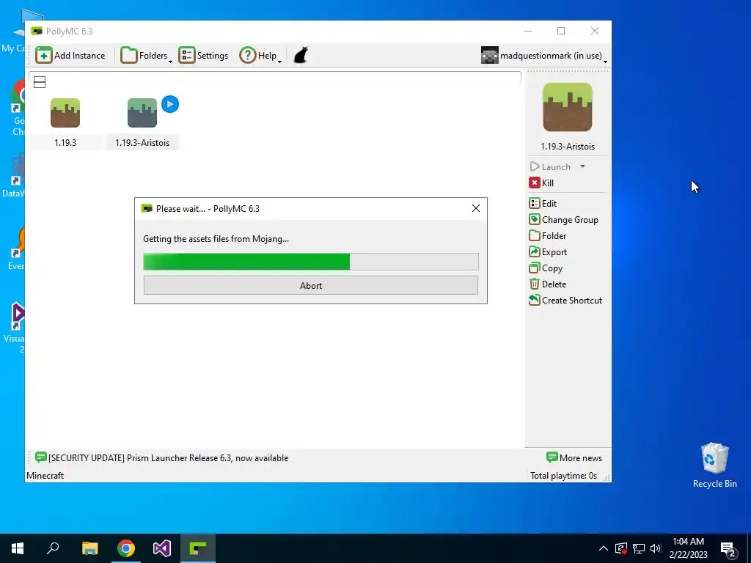The image size is (751, 563).
Task: Click the large grass block instance icon in the sidebar
Action: point(568,107)
